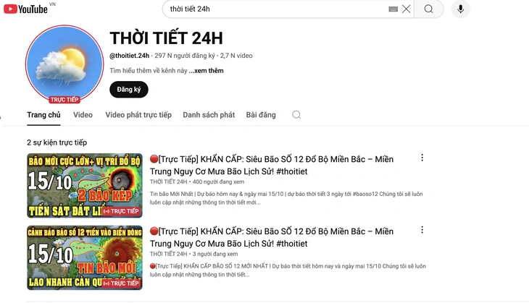Open the TIN BÃO MỚI live thumbnail
Image resolution: width=529 pixels, height=303 pixels.
[x=85, y=258]
